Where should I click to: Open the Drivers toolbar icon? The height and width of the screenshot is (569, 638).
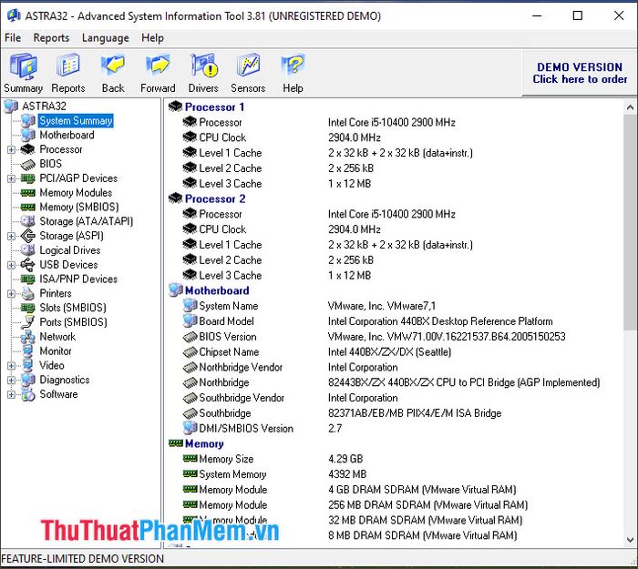coord(203,73)
